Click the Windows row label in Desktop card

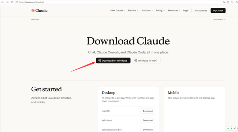pyautogui.click(x=107, y=120)
